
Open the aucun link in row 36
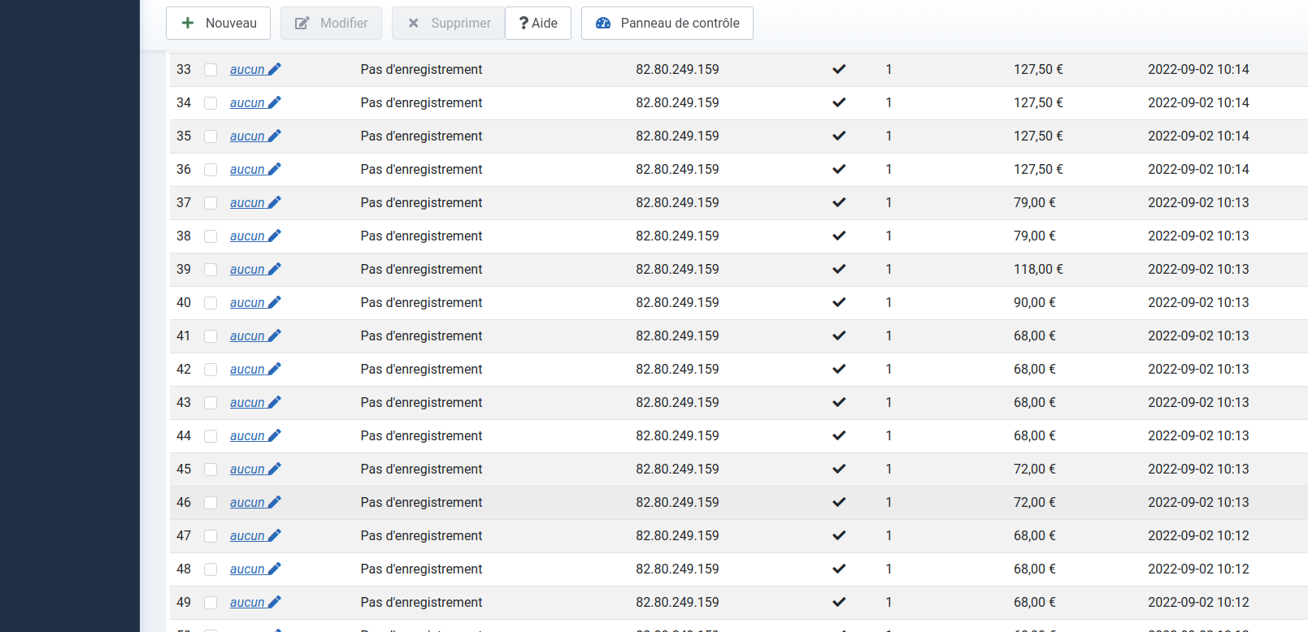(247, 169)
